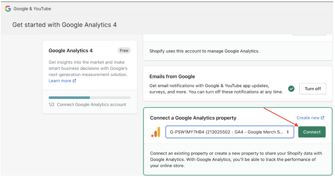Image resolution: width=335 pixels, height=177 pixels.
Task: Click the 1/2 Connect Google Analytics account step text
Action: 87,104
